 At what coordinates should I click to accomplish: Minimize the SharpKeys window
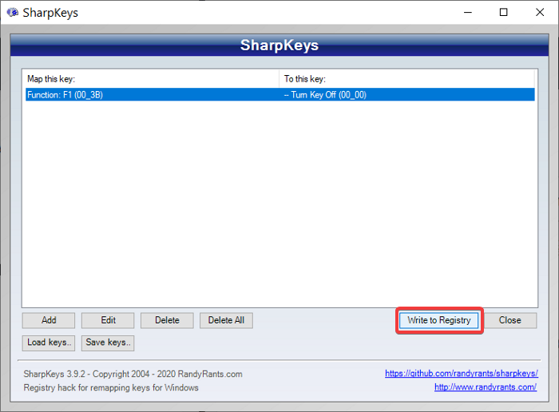coord(468,13)
